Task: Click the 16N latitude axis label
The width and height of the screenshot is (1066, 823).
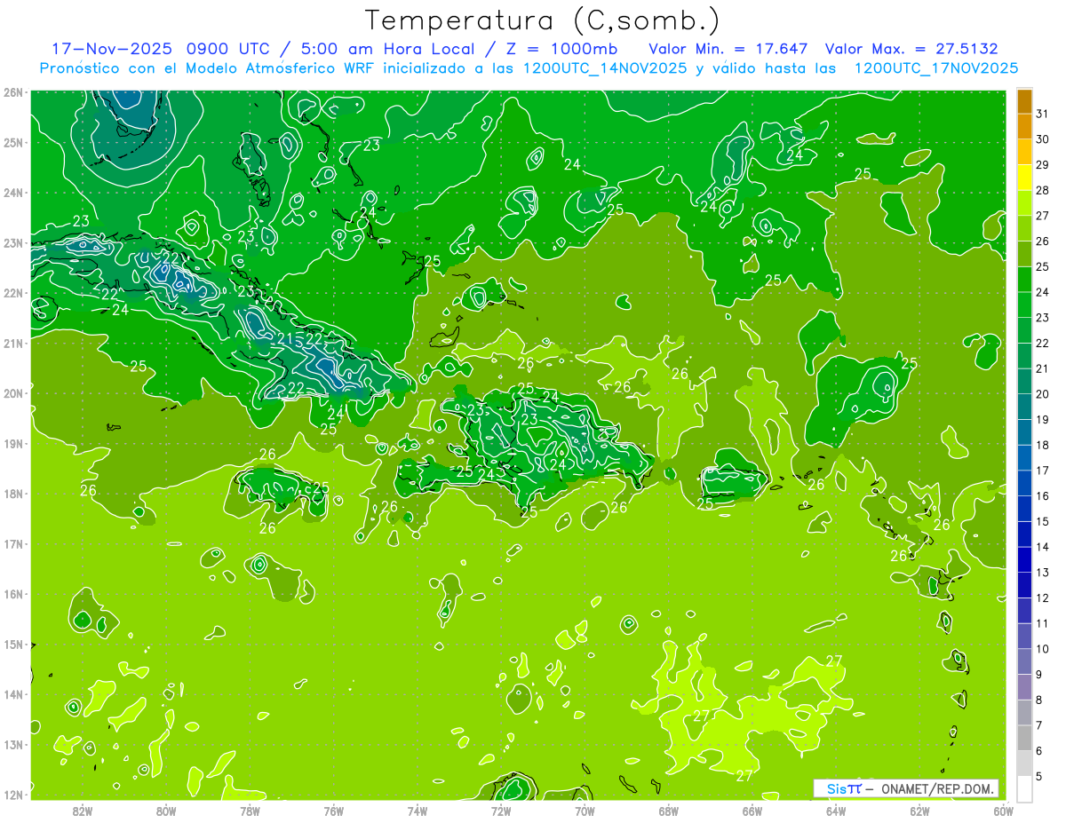Action: 12,593
